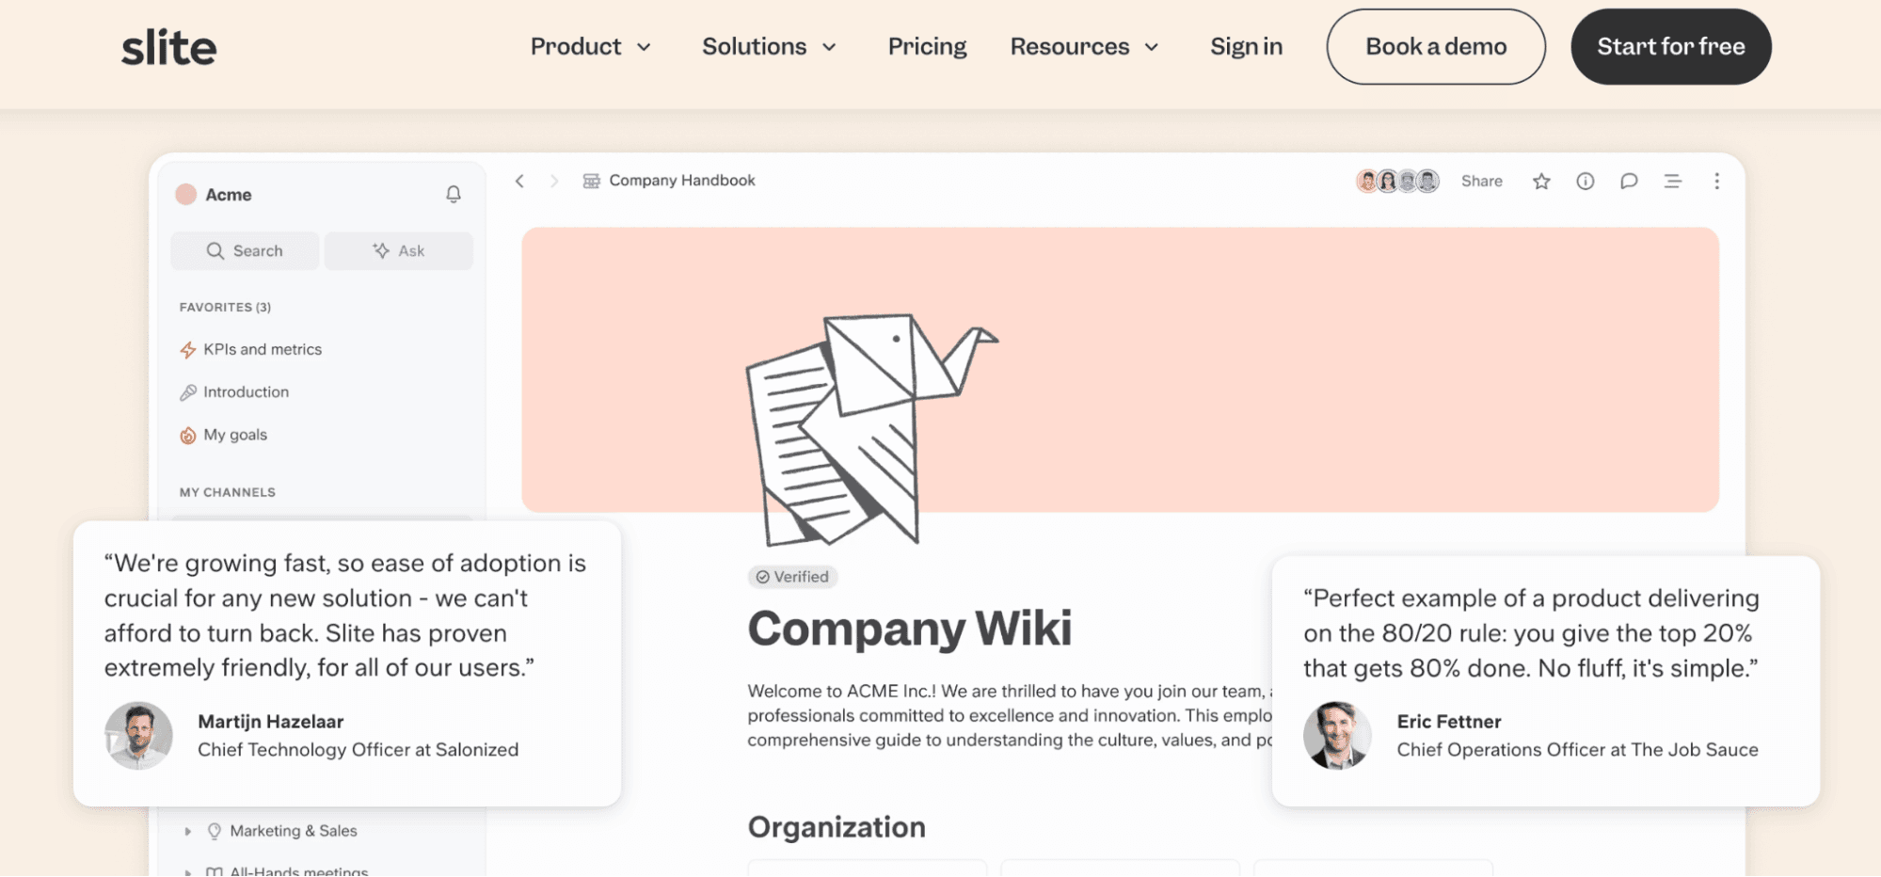Open document info via the info icon
The image size is (1881, 877).
coord(1585,181)
